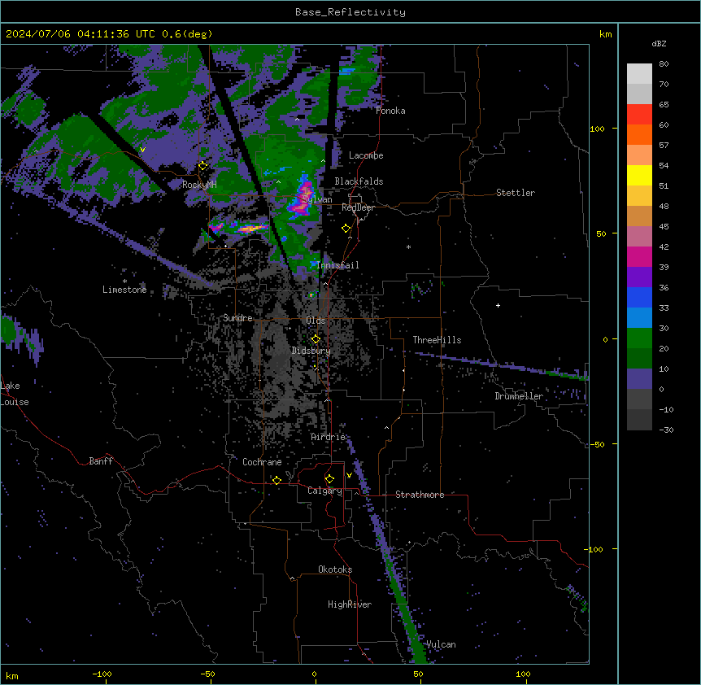This screenshot has height=685, width=701.
Task: Click the km unit label above the legend
Action: pos(606,34)
